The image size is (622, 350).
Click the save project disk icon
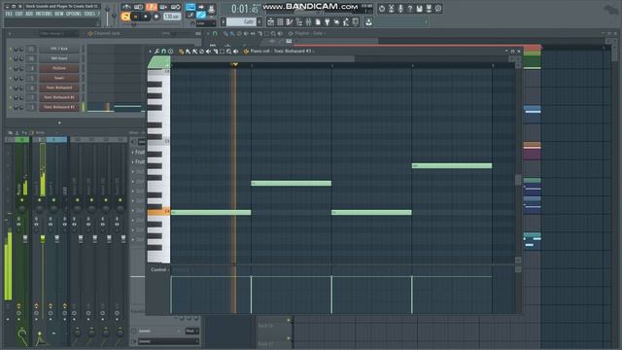420,9
